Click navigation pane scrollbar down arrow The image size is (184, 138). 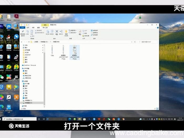coord(44,107)
